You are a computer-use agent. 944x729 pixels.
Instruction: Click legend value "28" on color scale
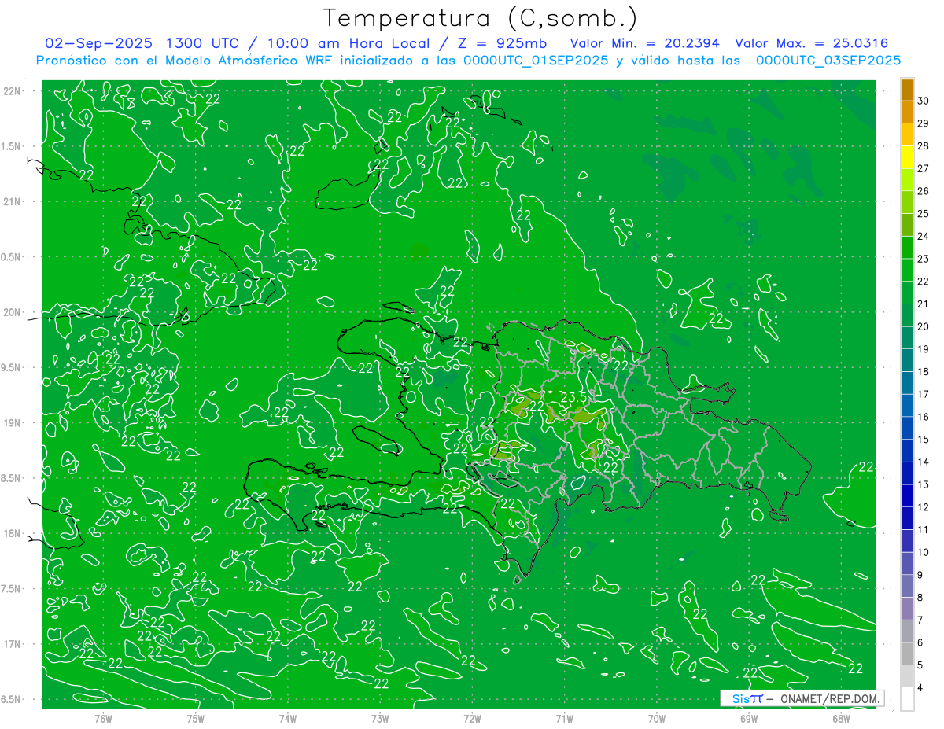pos(923,146)
